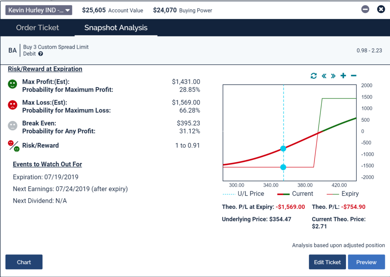The height and width of the screenshot is (277, 390).
Task: Zoom in chart with plus icon
Action: click(343, 76)
